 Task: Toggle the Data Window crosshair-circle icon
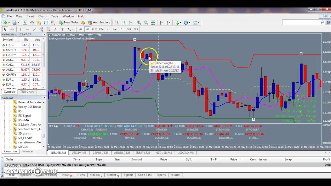pos(32,22)
